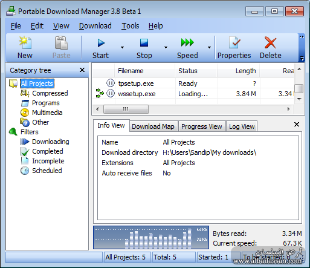Click the download list horizontal scrollbar thumb
The width and height of the screenshot is (310, 268).
126,109
